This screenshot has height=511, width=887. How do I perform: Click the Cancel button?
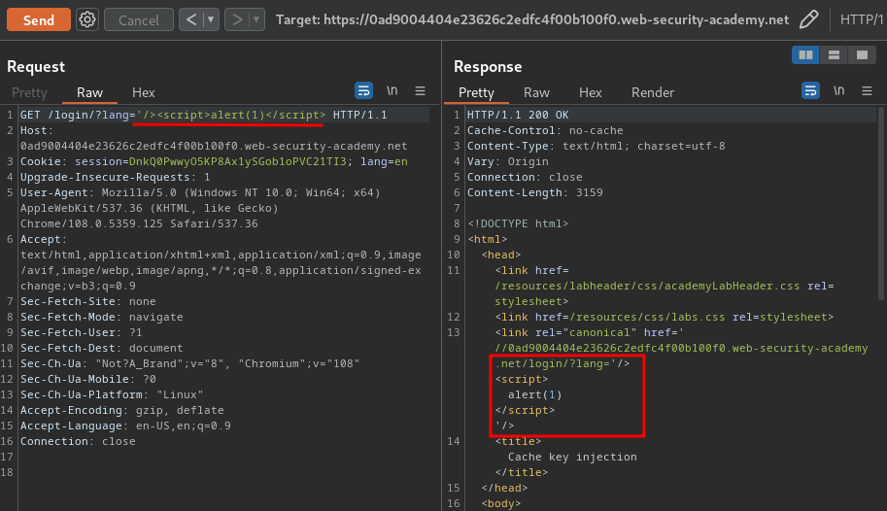click(139, 19)
